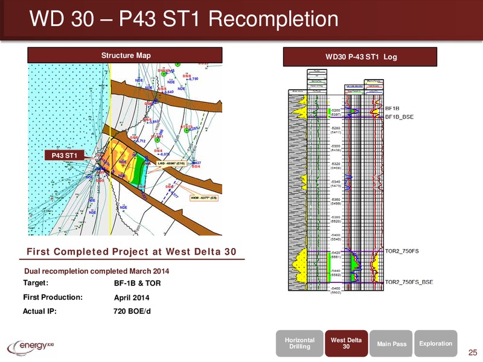Click the HKW -6377' map annotation box
Viewport: 483px width, 362px height.
click(x=204, y=198)
